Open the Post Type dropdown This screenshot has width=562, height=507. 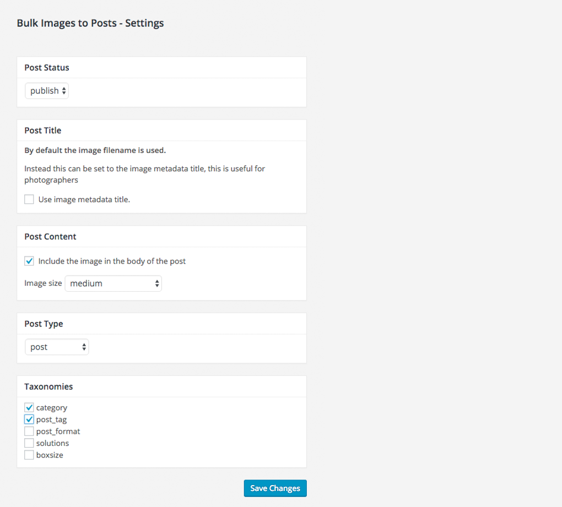(57, 347)
